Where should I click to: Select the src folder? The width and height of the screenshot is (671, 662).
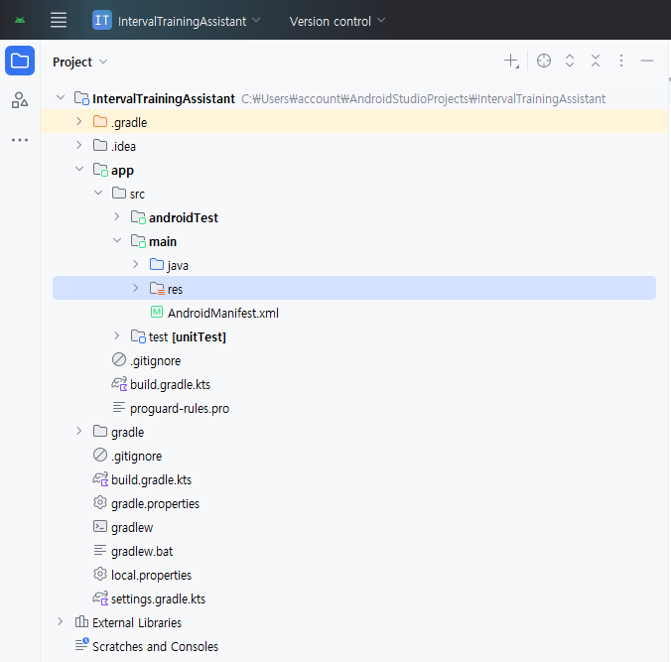[137, 194]
